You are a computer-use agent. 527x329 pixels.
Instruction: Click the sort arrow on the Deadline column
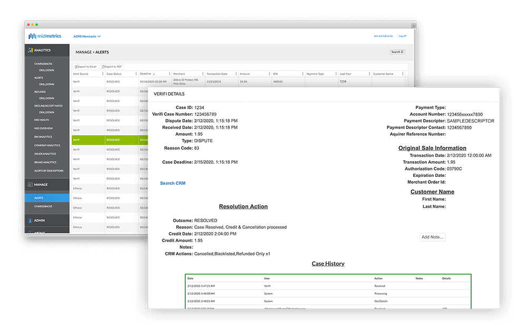point(154,74)
